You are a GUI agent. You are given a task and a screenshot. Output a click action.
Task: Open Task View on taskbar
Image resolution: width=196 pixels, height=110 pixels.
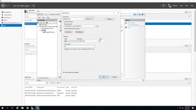[12, 108]
